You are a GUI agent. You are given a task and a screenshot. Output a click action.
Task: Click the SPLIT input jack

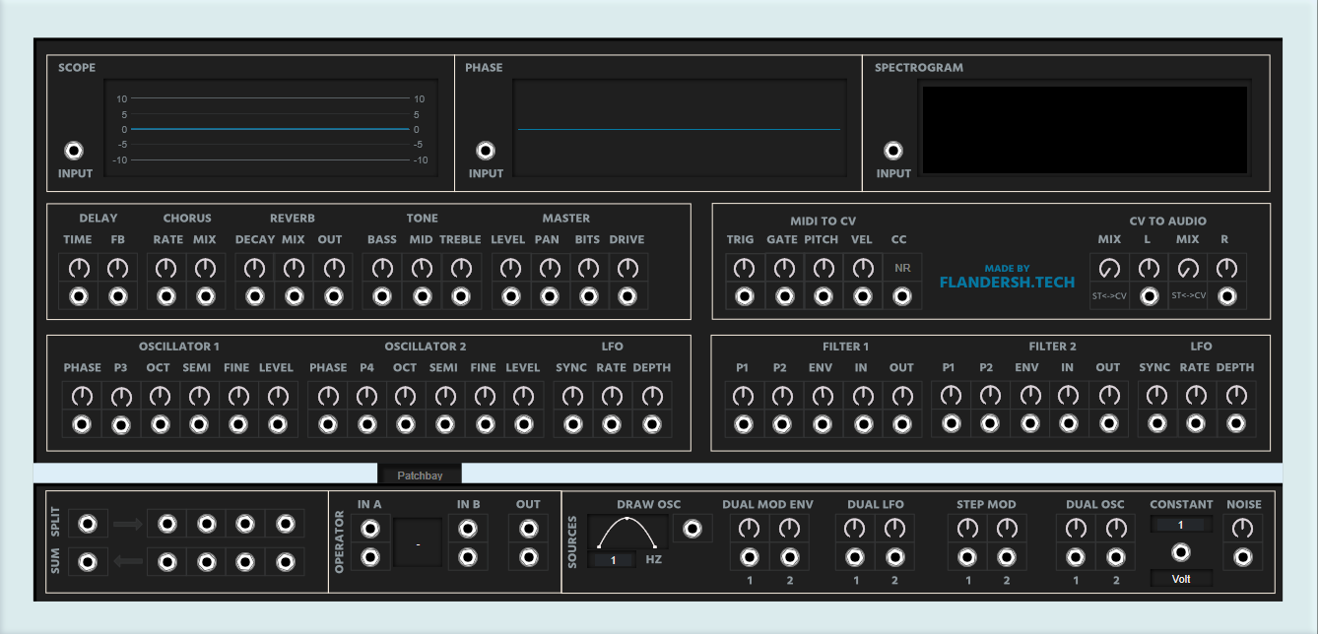88,524
